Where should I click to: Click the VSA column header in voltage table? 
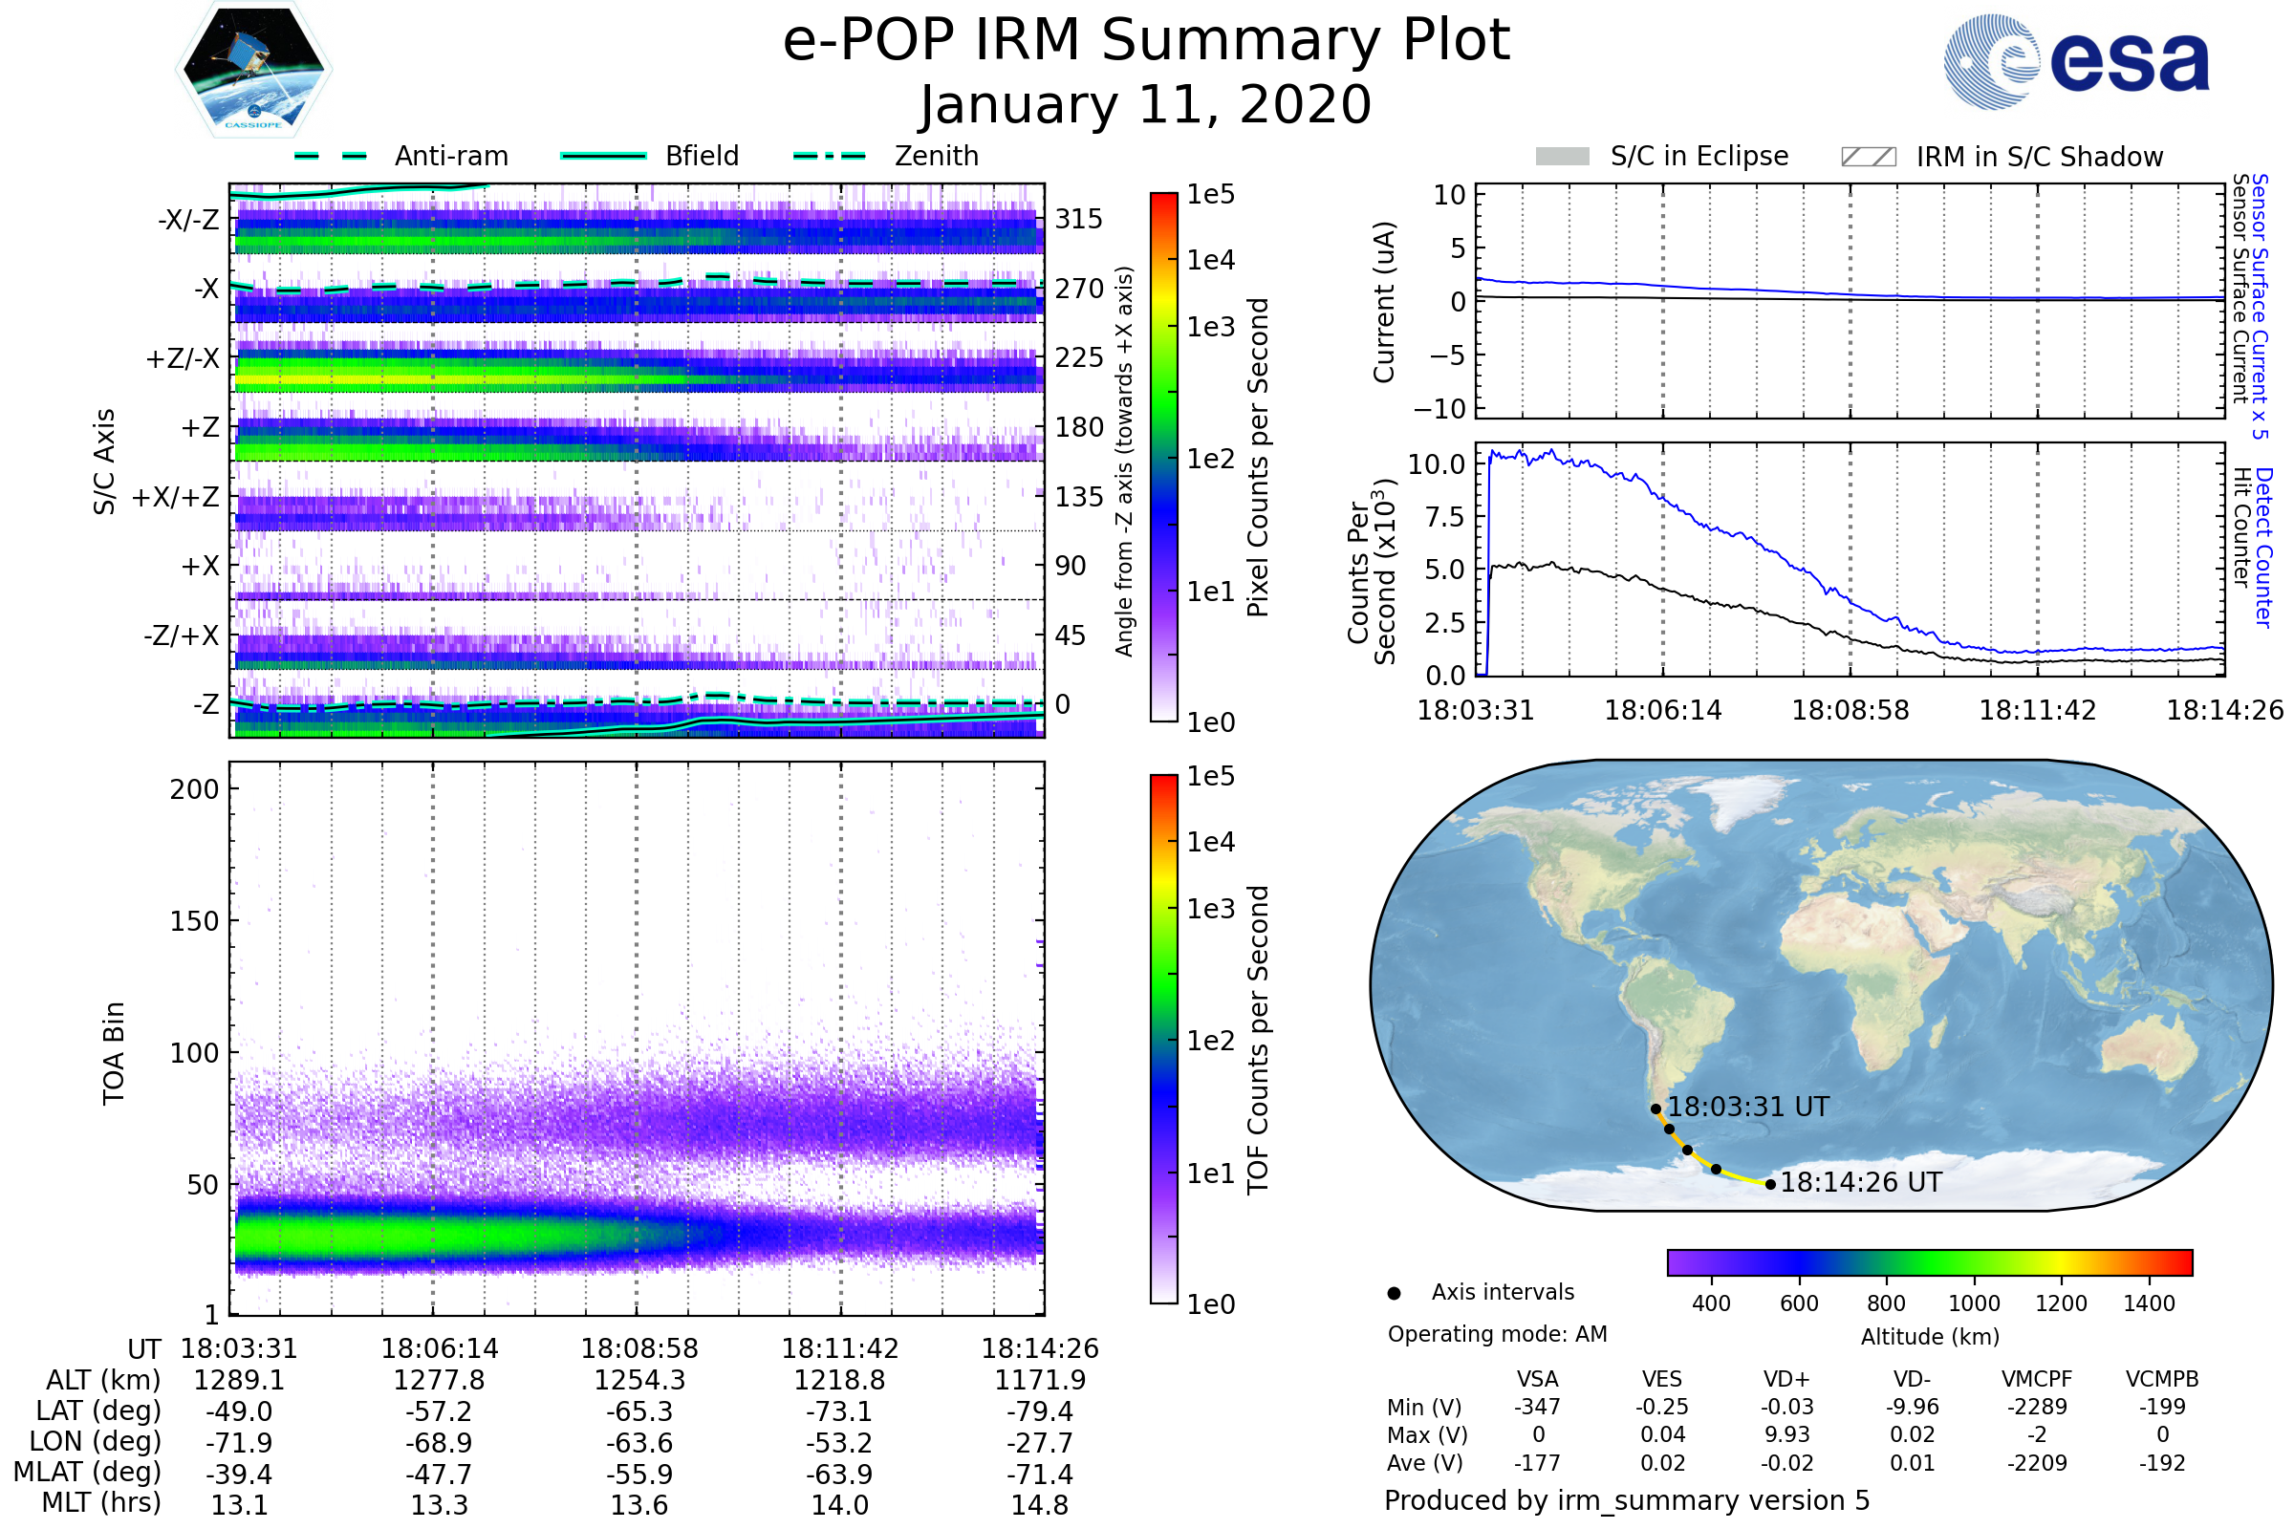point(1538,1380)
